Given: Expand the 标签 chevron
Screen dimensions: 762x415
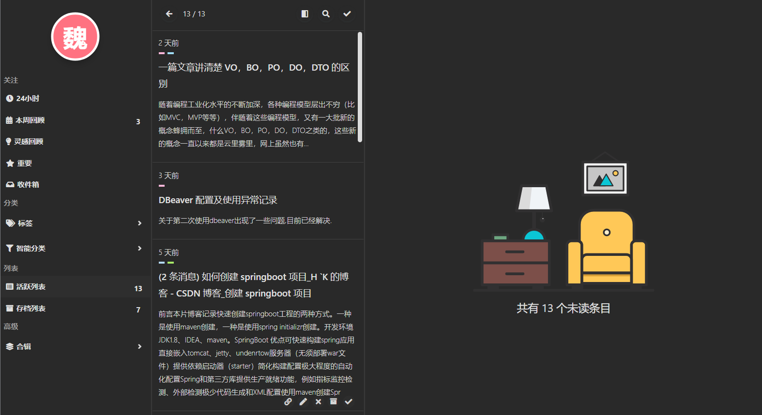Looking at the screenshot, I should (139, 223).
